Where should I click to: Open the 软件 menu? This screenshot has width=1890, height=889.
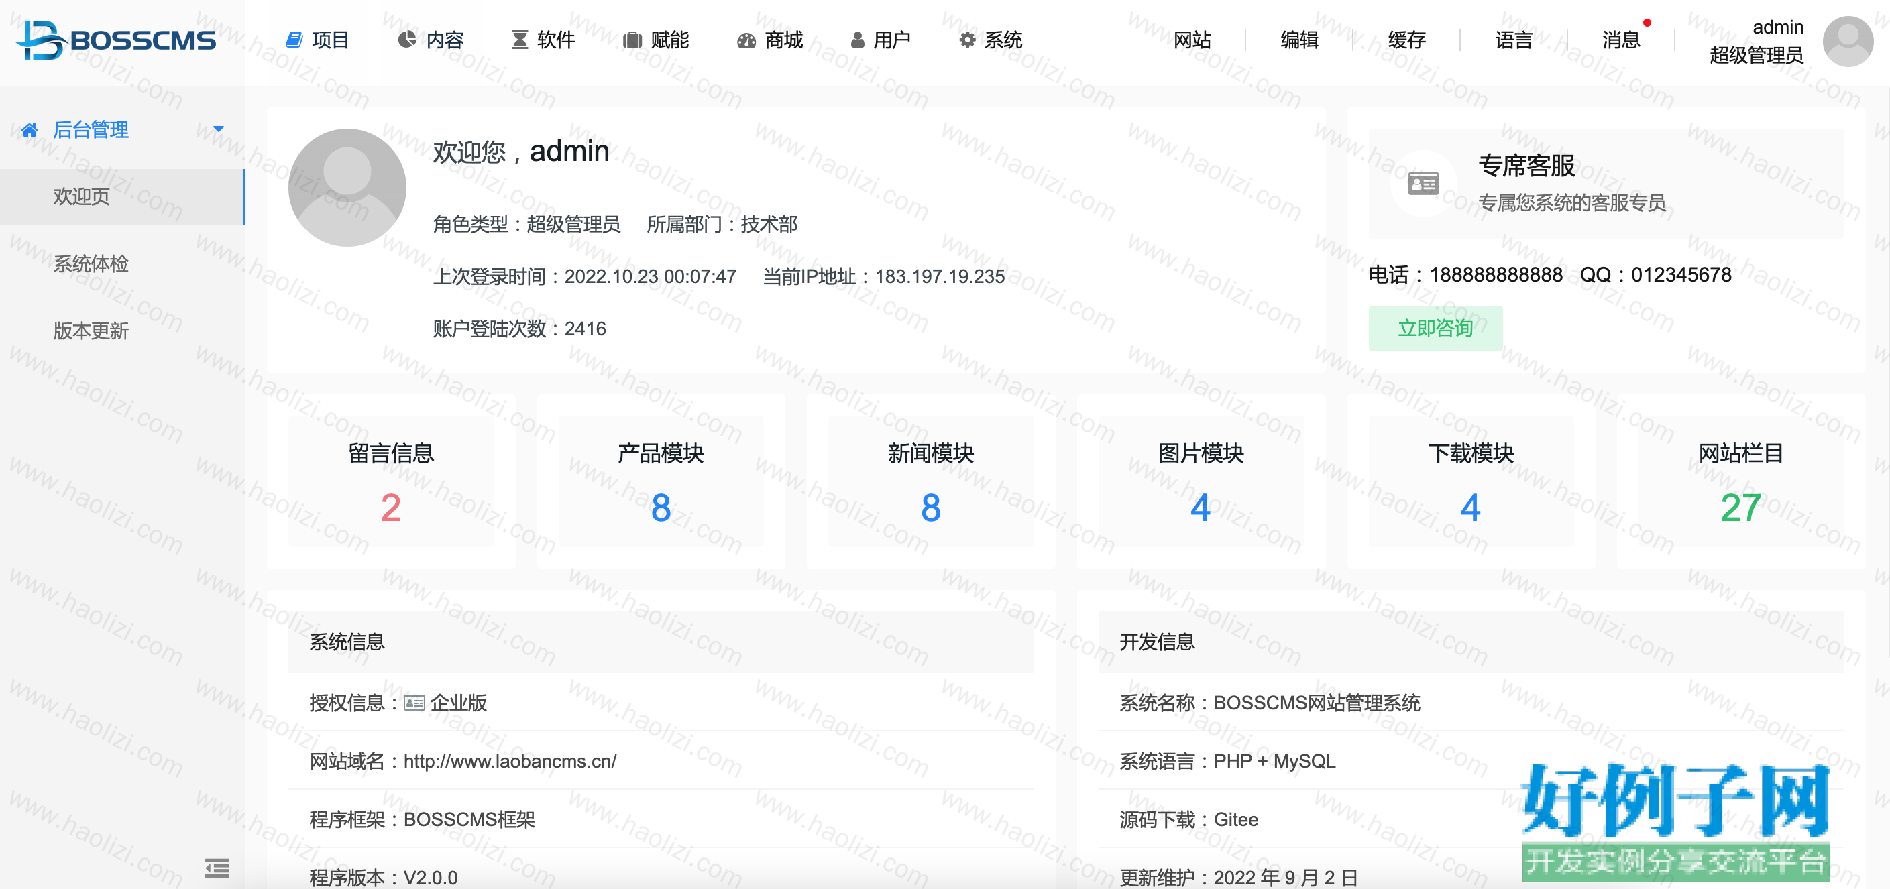click(x=543, y=40)
